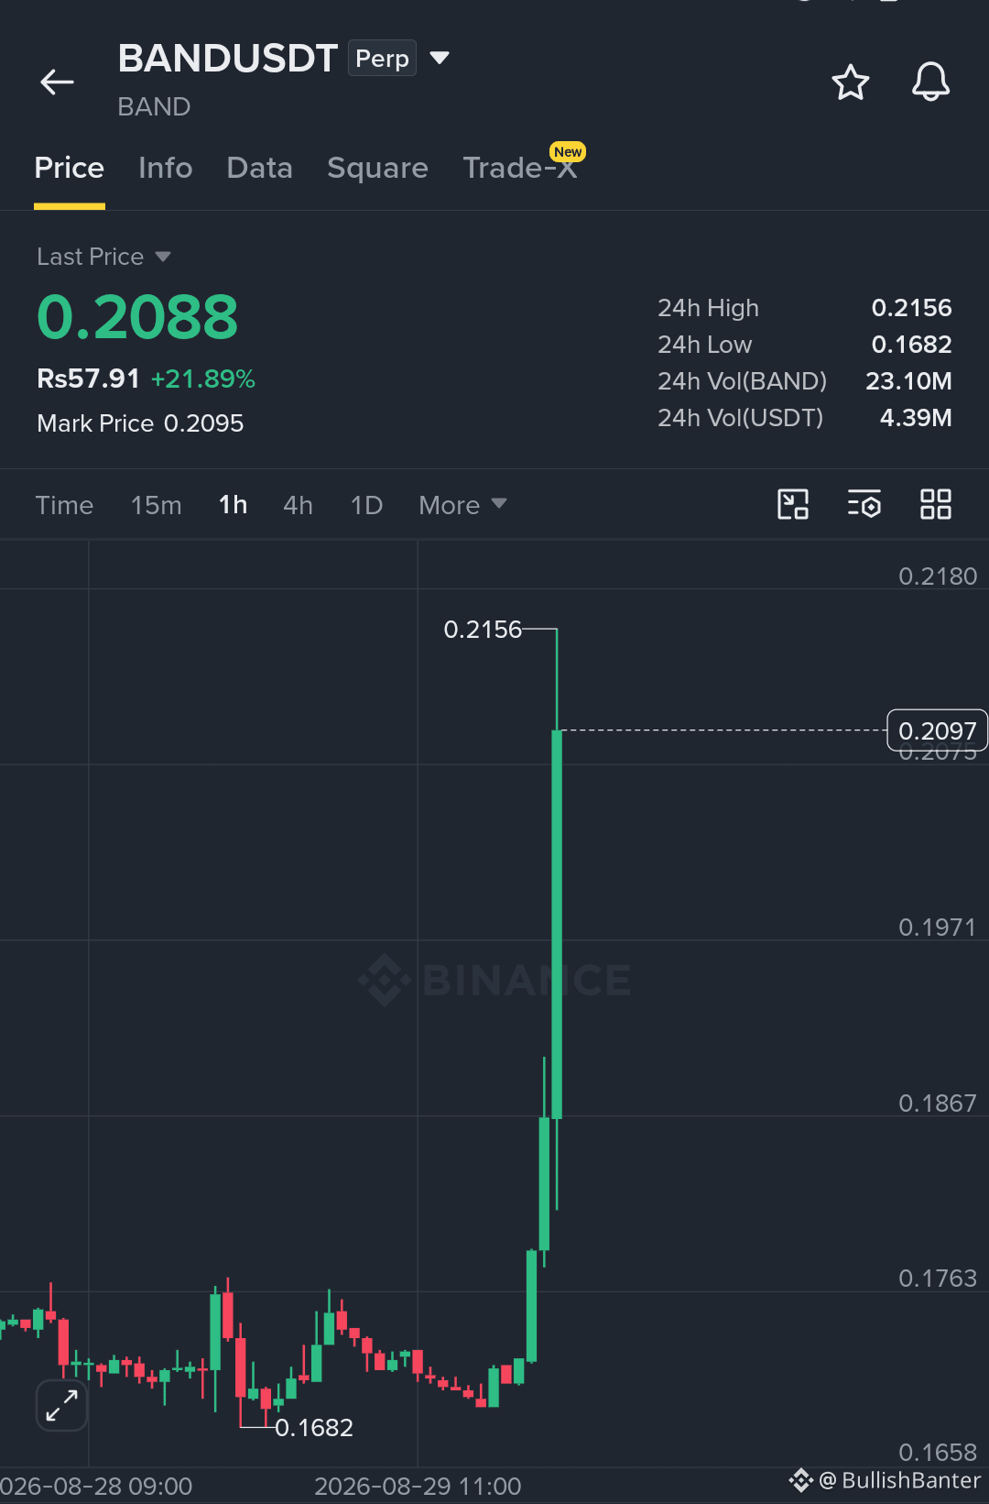Tap the 0.2180 price axis label
989x1504 pixels.
point(938,576)
